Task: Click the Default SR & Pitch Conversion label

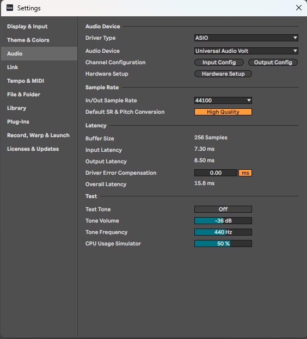Action: pyautogui.click(x=125, y=112)
